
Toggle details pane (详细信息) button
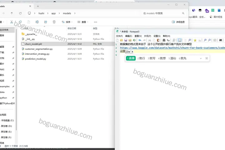178,22
